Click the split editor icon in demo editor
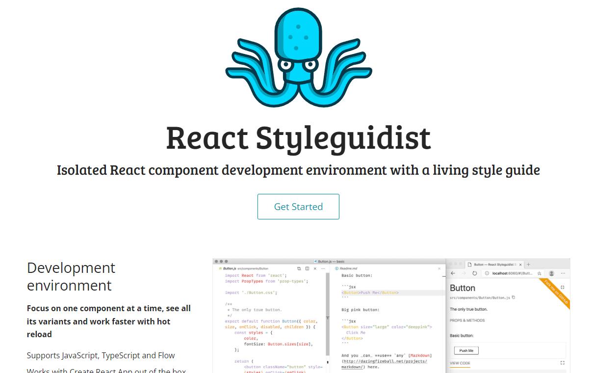 307,268
